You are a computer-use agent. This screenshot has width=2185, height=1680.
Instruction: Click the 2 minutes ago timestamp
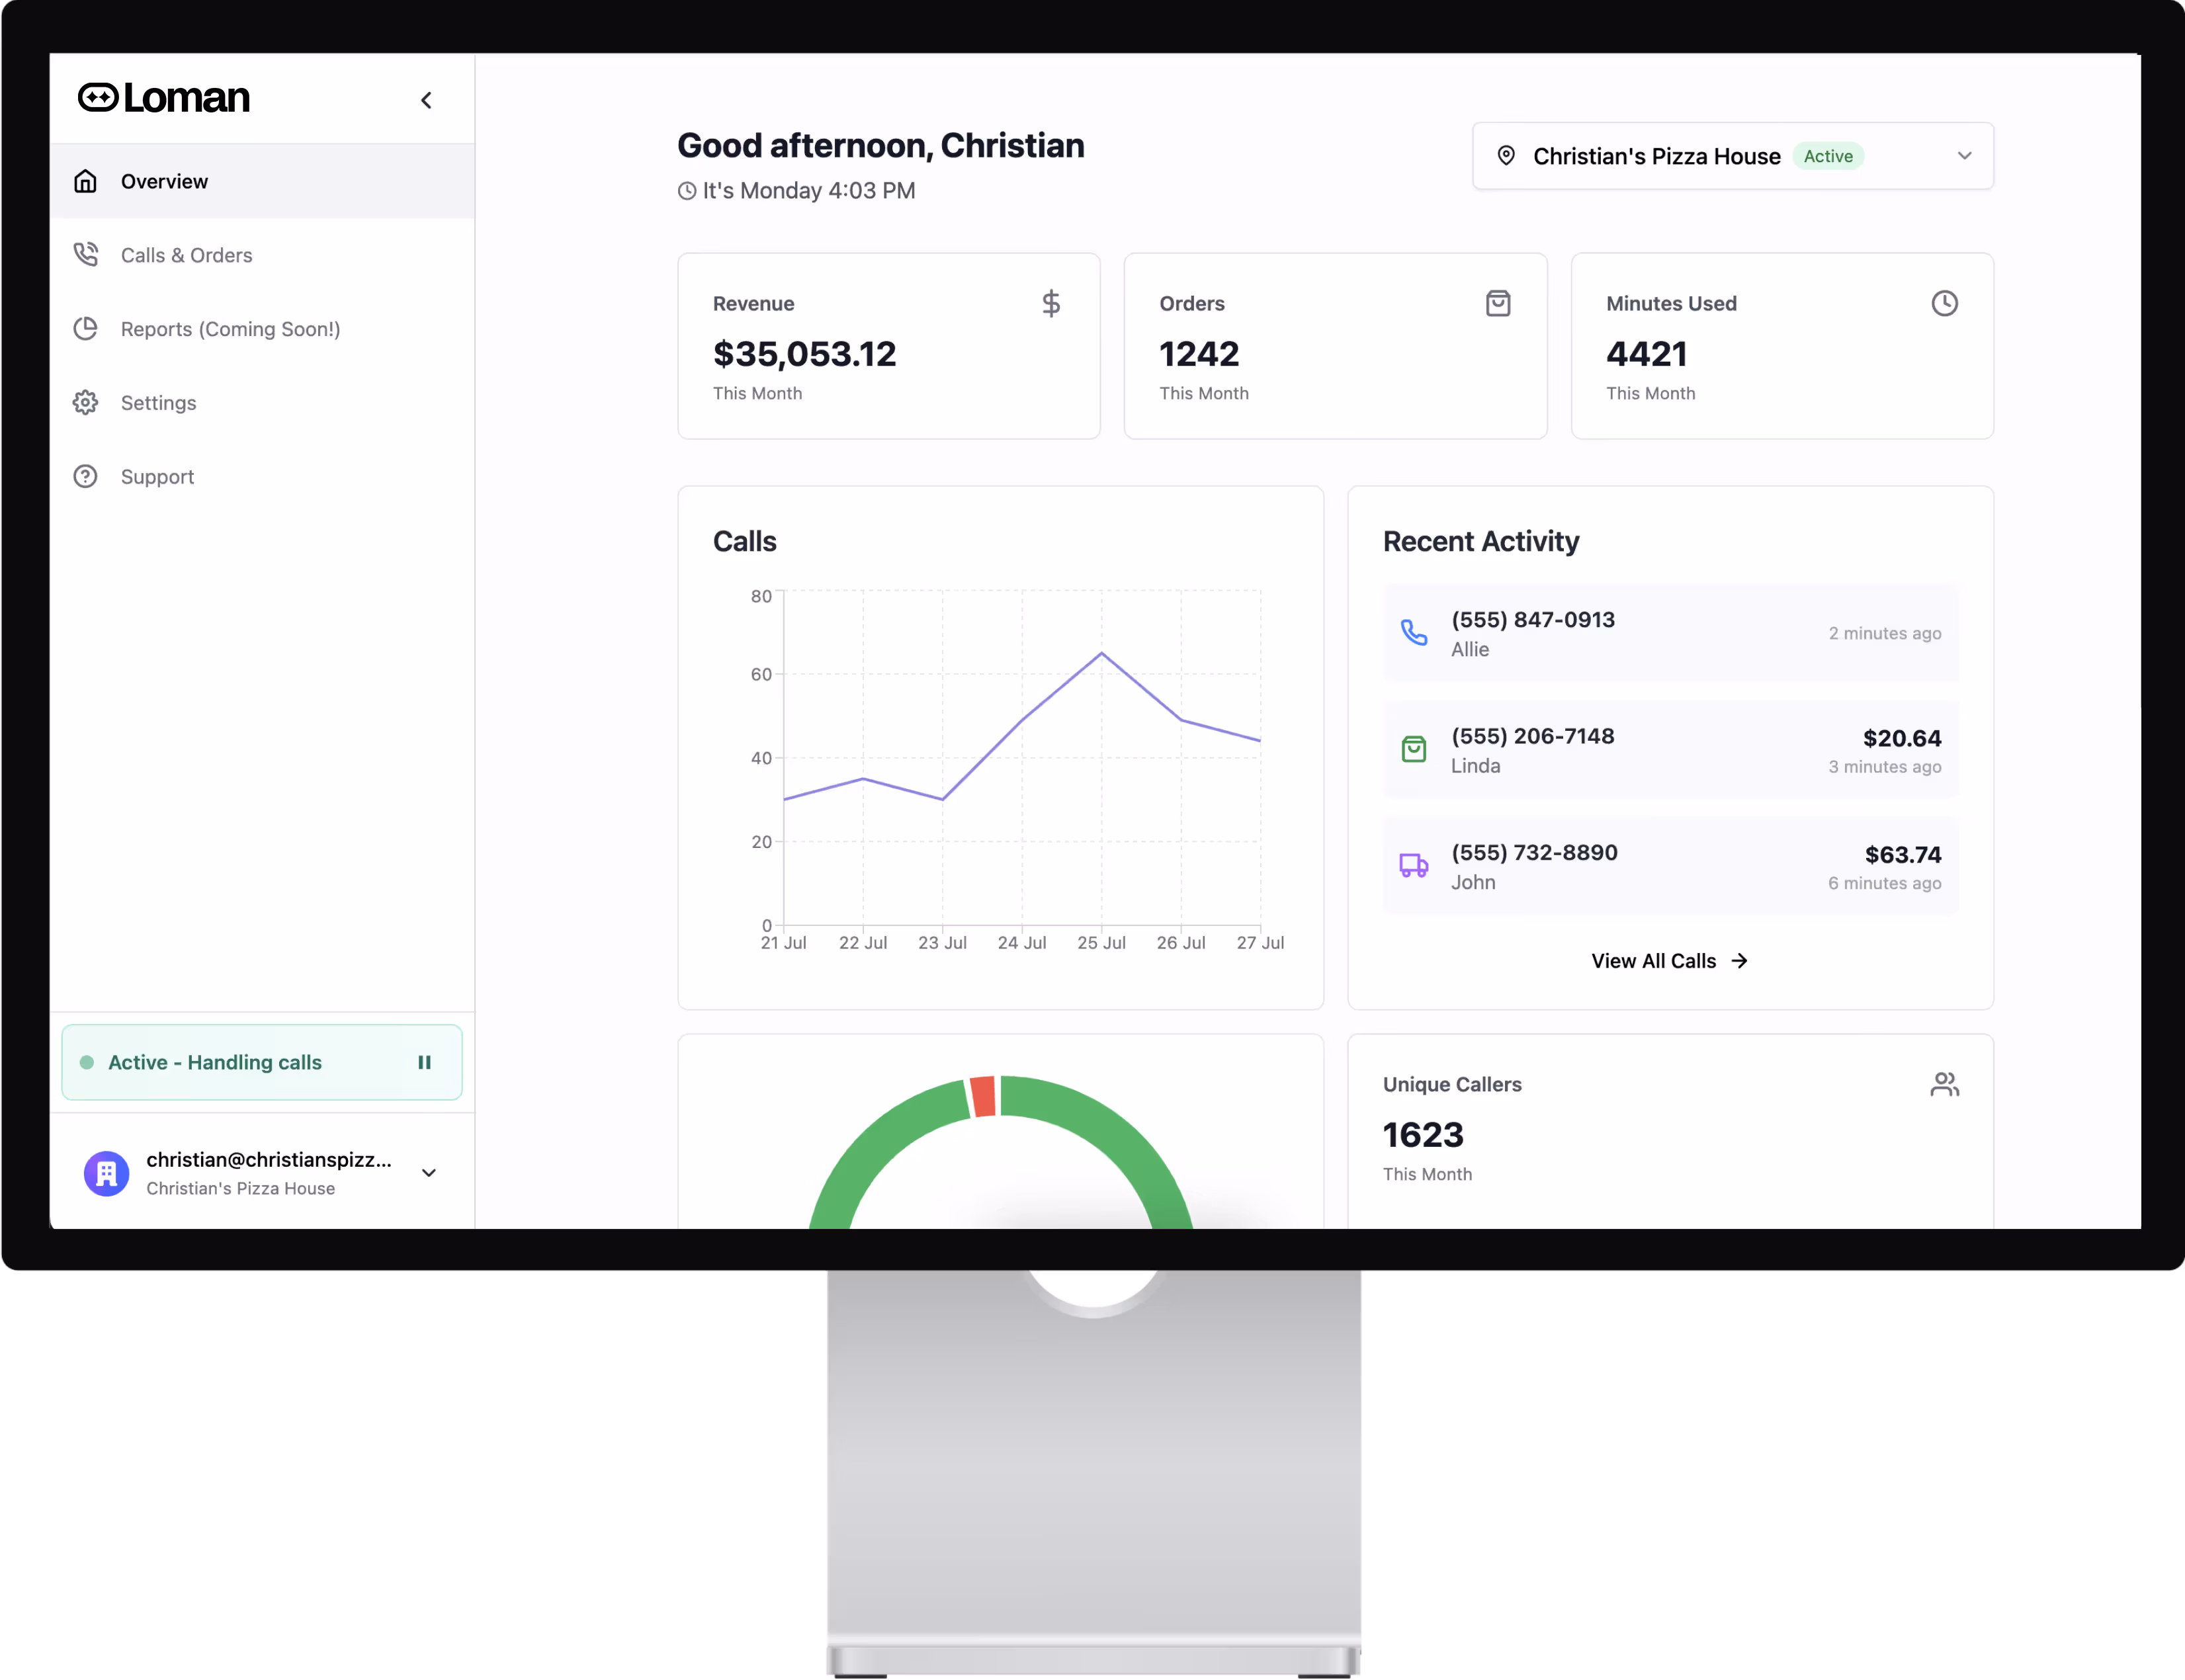click(x=1885, y=634)
